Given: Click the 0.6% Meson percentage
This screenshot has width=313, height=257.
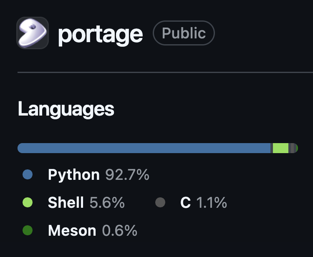Looking at the screenshot, I should coord(120,230).
